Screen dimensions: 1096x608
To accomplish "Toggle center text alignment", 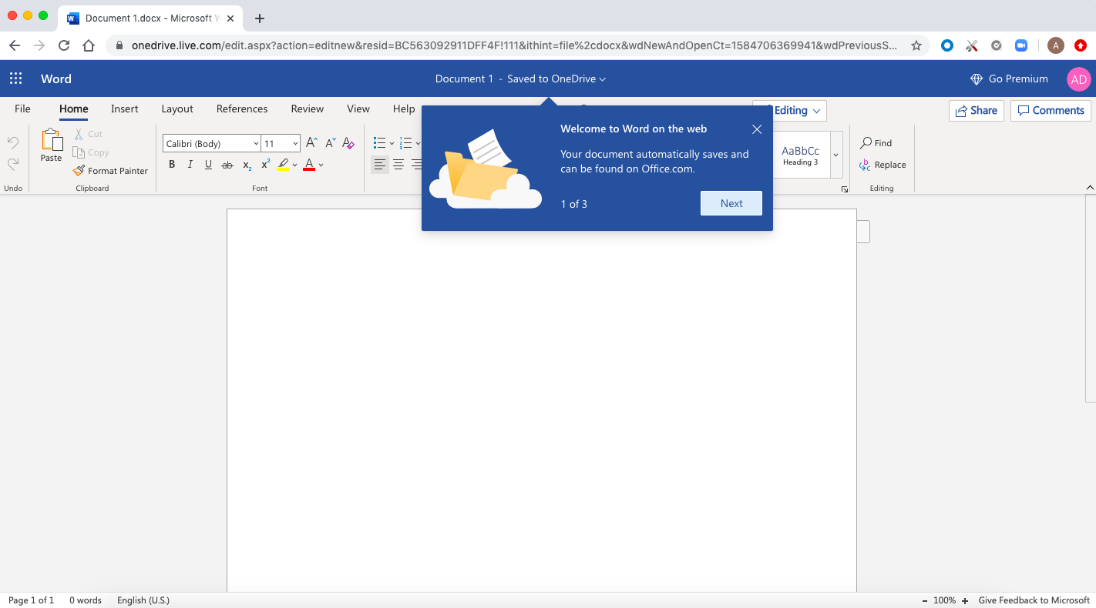I will coord(398,164).
